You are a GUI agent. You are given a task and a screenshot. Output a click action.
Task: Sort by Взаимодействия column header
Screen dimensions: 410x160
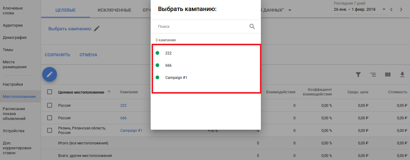(x=281, y=92)
